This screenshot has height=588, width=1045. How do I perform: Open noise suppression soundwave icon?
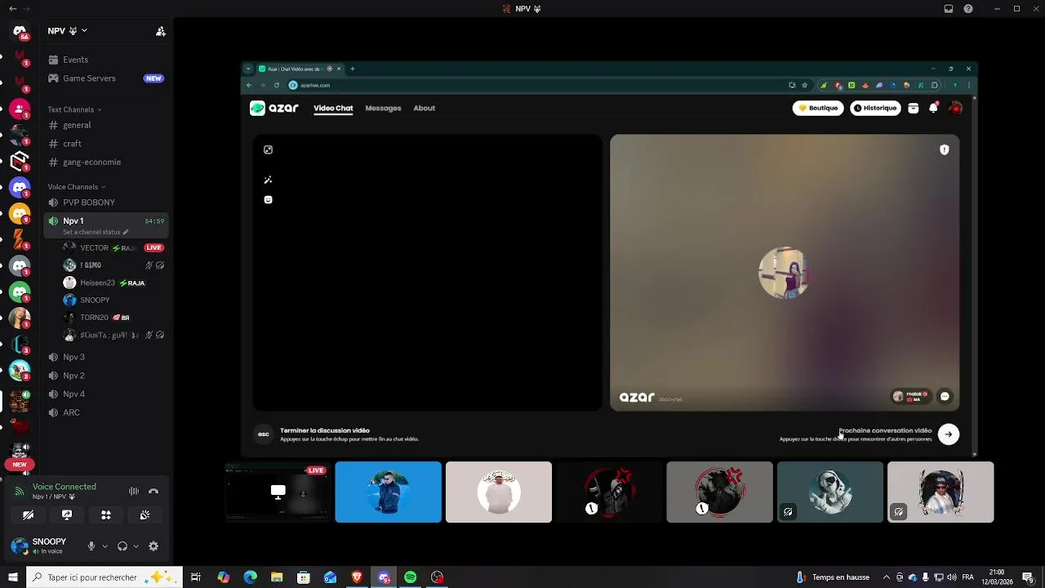click(x=134, y=492)
